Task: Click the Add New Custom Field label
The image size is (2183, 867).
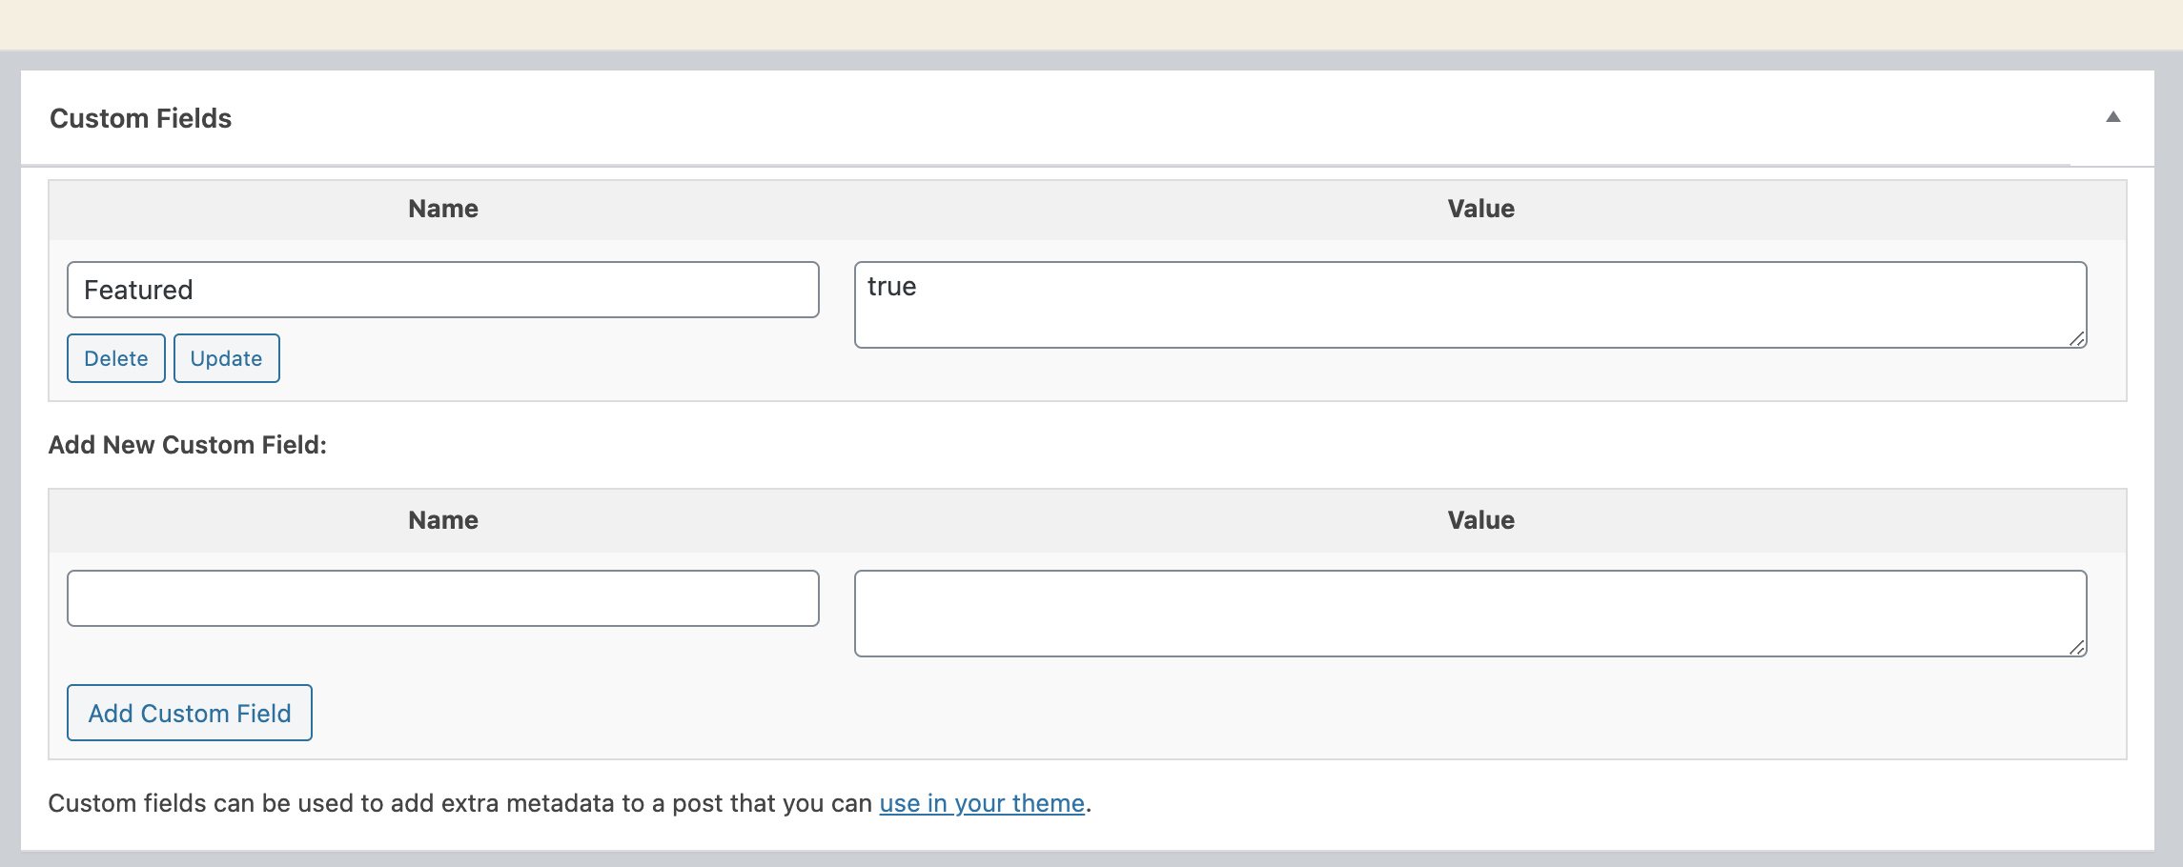Action: coord(188,445)
